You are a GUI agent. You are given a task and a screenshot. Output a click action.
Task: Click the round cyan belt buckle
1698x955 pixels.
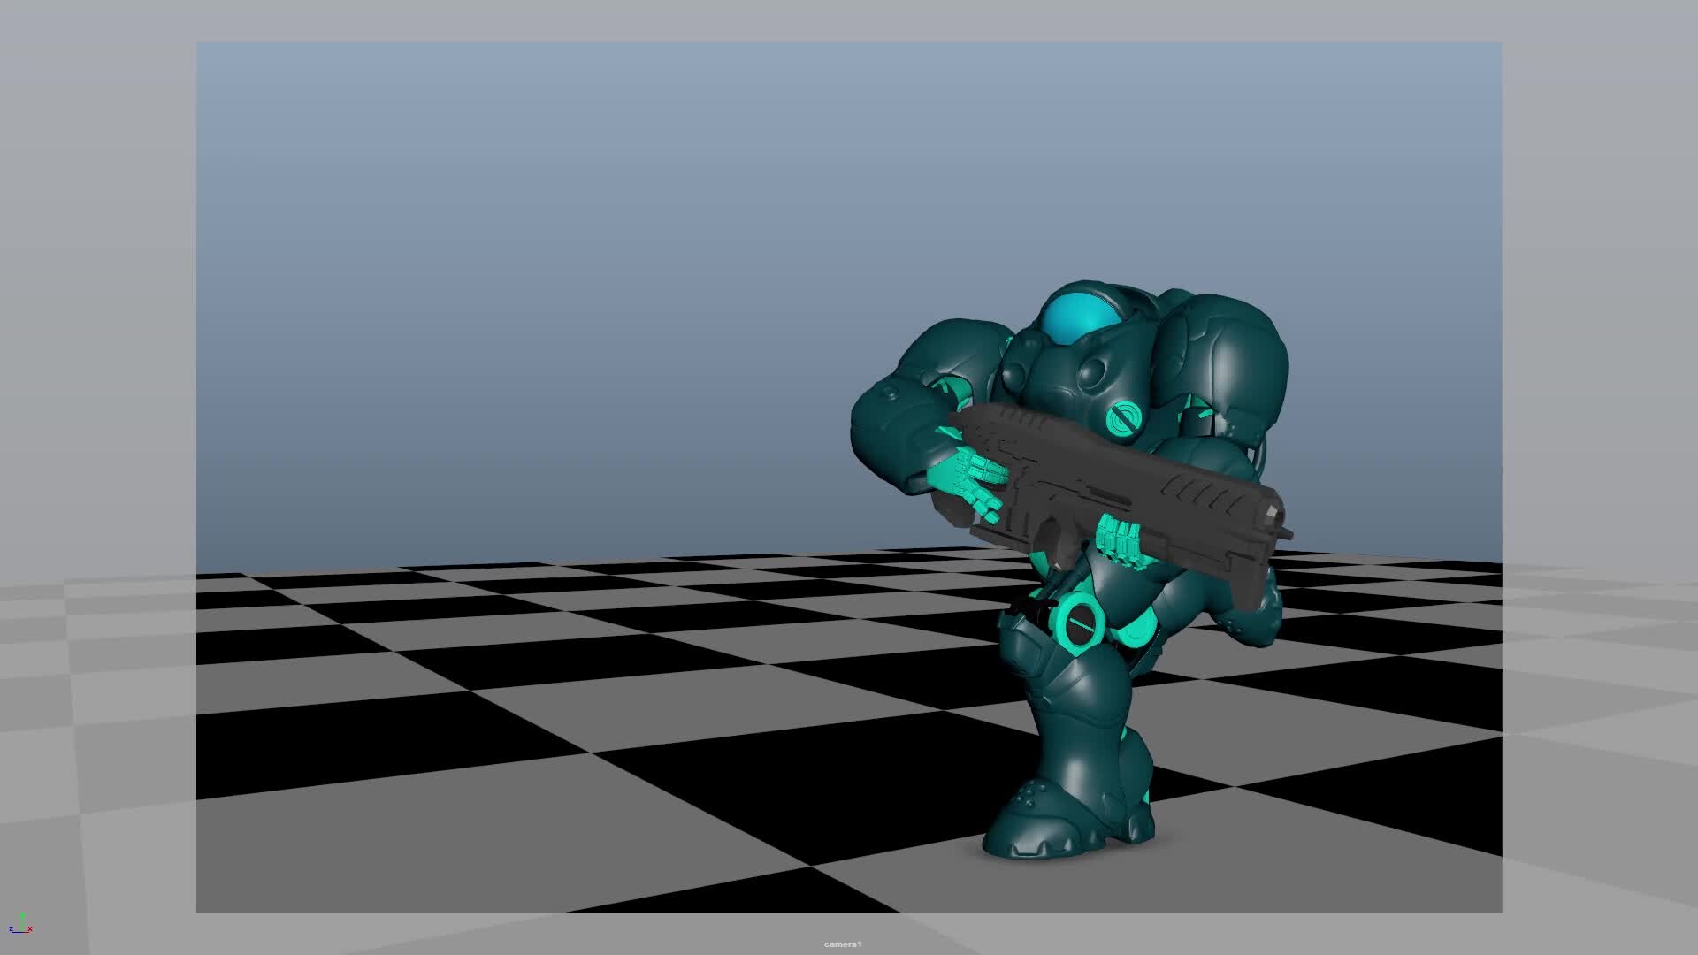(x=1081, y=623)
